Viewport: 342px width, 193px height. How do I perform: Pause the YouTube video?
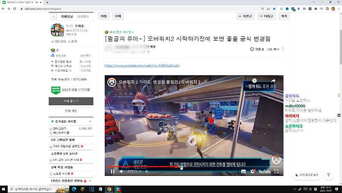click(x=112, y=171)
